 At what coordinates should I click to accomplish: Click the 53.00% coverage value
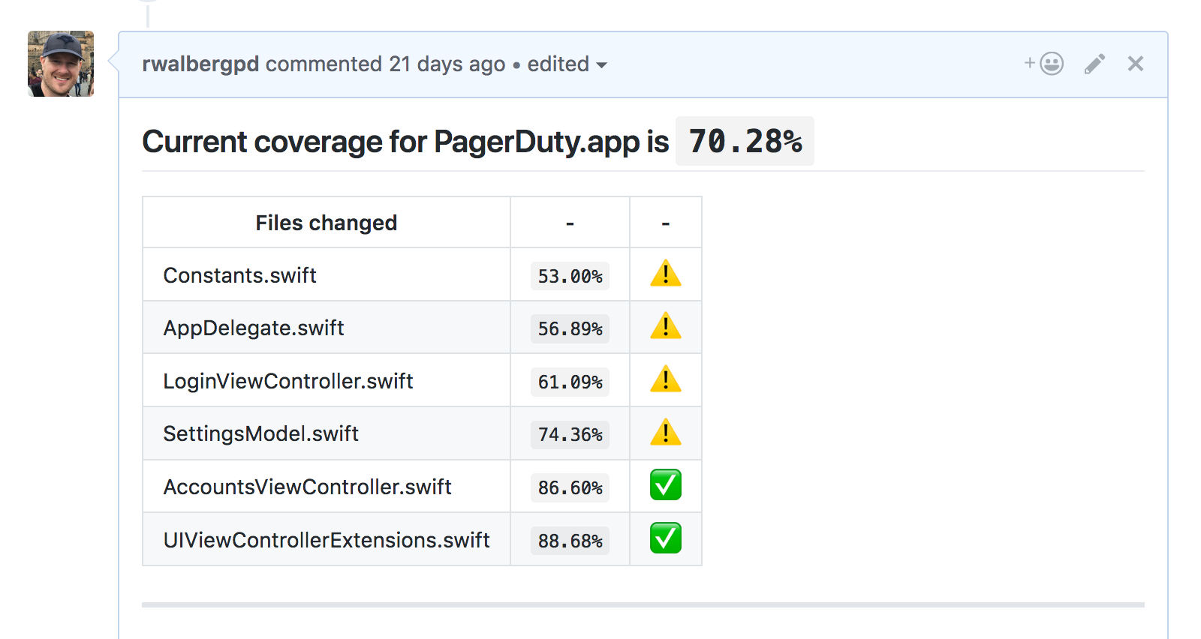click(570, 276)
